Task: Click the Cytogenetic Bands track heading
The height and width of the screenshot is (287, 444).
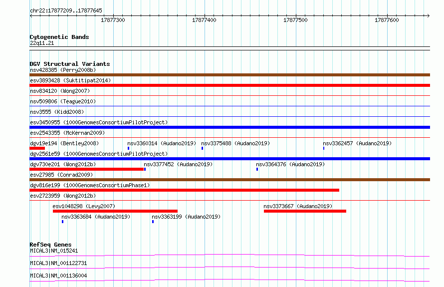Action: 59,37
